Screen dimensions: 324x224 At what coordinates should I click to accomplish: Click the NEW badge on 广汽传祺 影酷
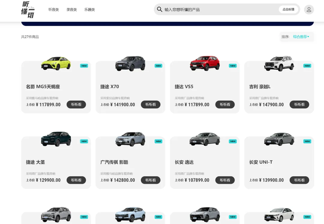[158, 141]
